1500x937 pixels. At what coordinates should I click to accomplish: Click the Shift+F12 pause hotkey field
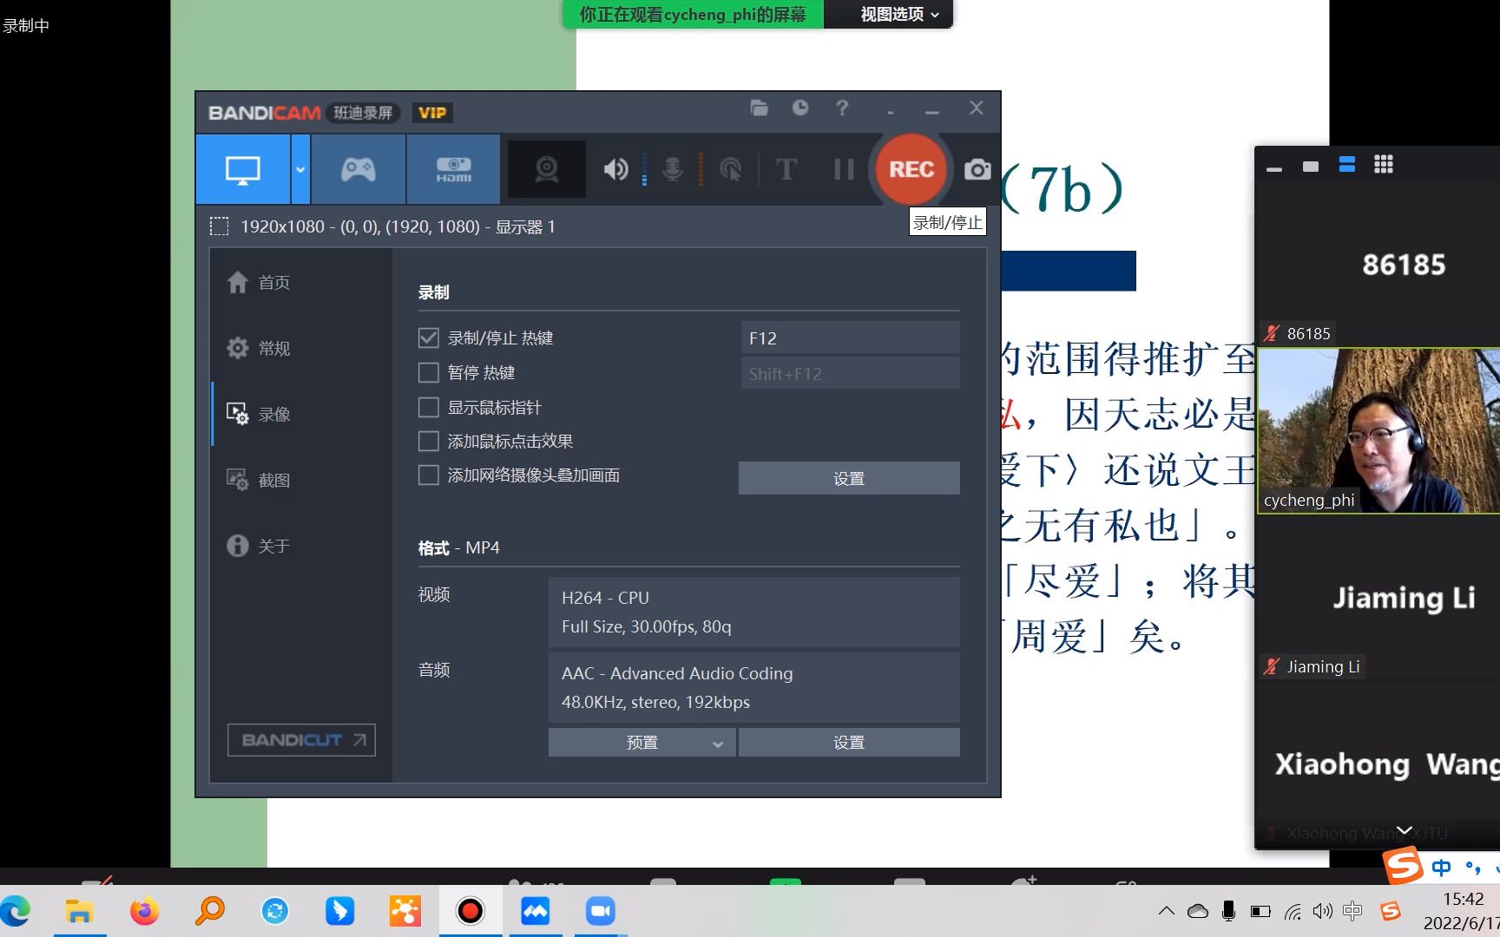850,374
